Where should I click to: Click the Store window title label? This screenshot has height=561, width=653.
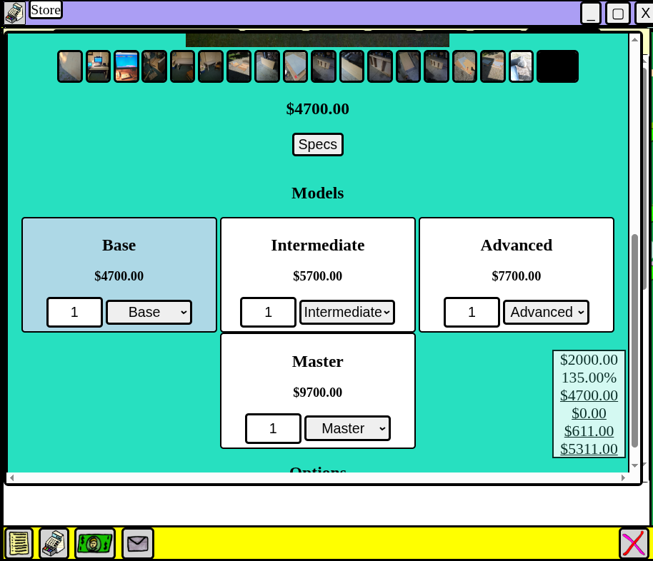(46, 10)
